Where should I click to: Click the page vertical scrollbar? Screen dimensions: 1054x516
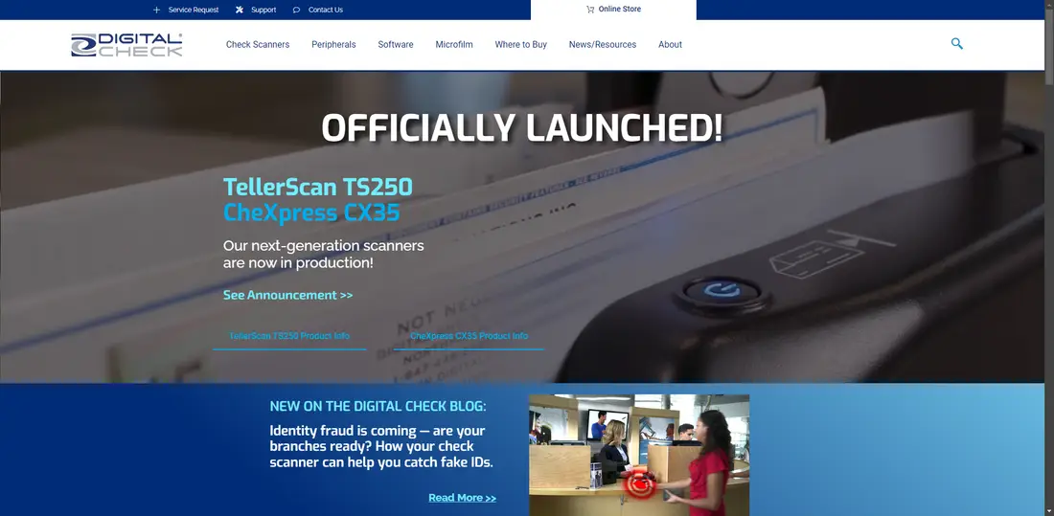point(1049,258)
